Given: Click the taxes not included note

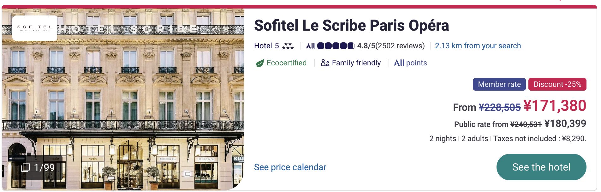Looking at the screenshot, I should pyautogui.click(x=539, y=139).
